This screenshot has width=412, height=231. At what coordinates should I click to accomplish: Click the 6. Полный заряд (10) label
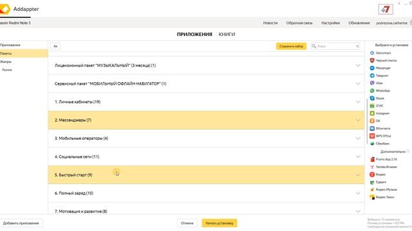[74, 193]
